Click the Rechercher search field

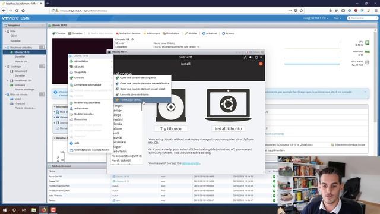click(x=363, y=18)
